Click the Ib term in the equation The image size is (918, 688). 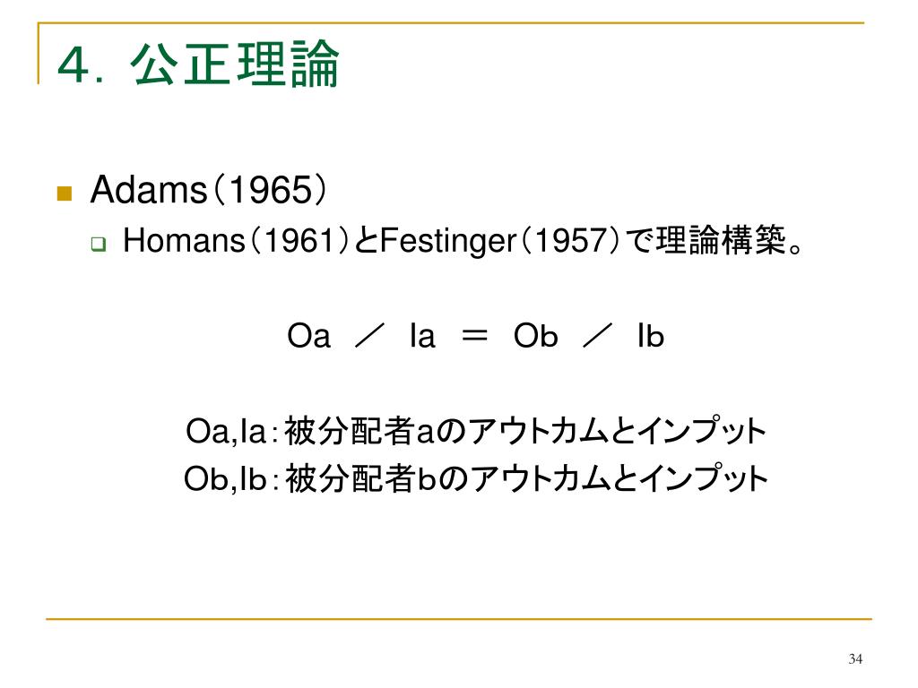pos(651,336)
